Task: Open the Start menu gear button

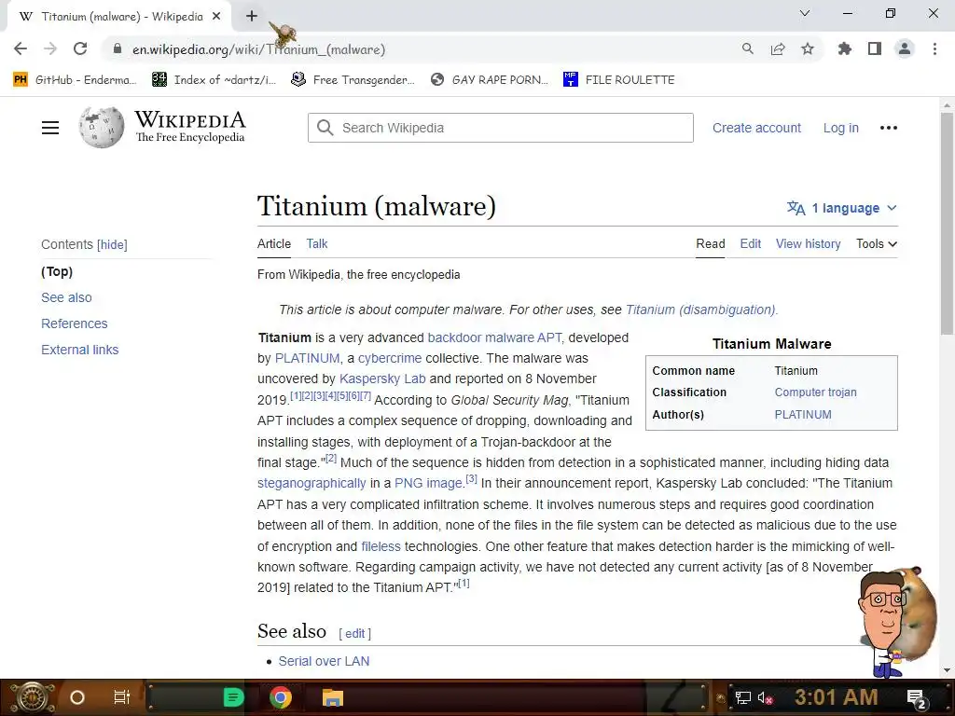Action: 33,697
